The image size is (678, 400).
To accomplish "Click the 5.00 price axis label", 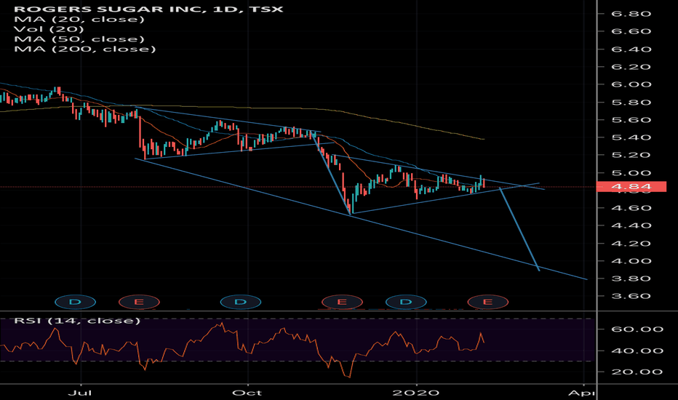I will tap(631, 173).
